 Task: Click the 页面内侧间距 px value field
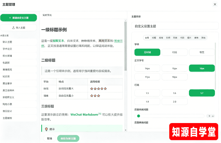[x=211, y=116]
